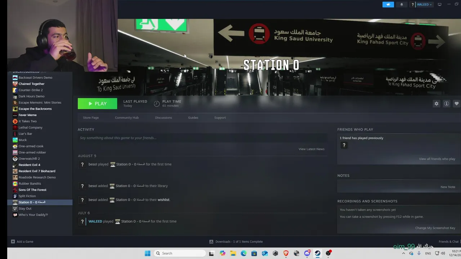Viewport: 461px width, 259px height.
Task: Click the Steam taskbar icon
Action: click(317, 253)
